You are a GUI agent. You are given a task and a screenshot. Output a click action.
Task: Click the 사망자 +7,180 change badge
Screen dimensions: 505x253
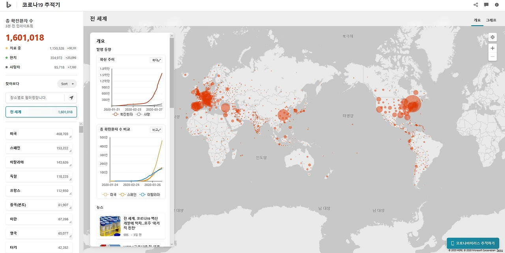(x=72, y=67)
